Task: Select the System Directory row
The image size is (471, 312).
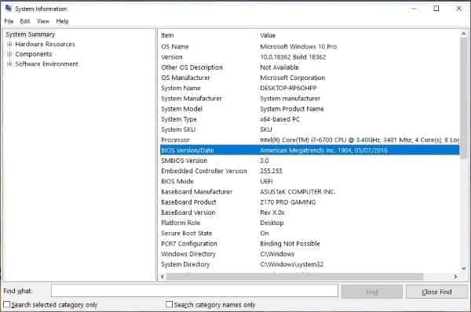Action: coord(309,264)
